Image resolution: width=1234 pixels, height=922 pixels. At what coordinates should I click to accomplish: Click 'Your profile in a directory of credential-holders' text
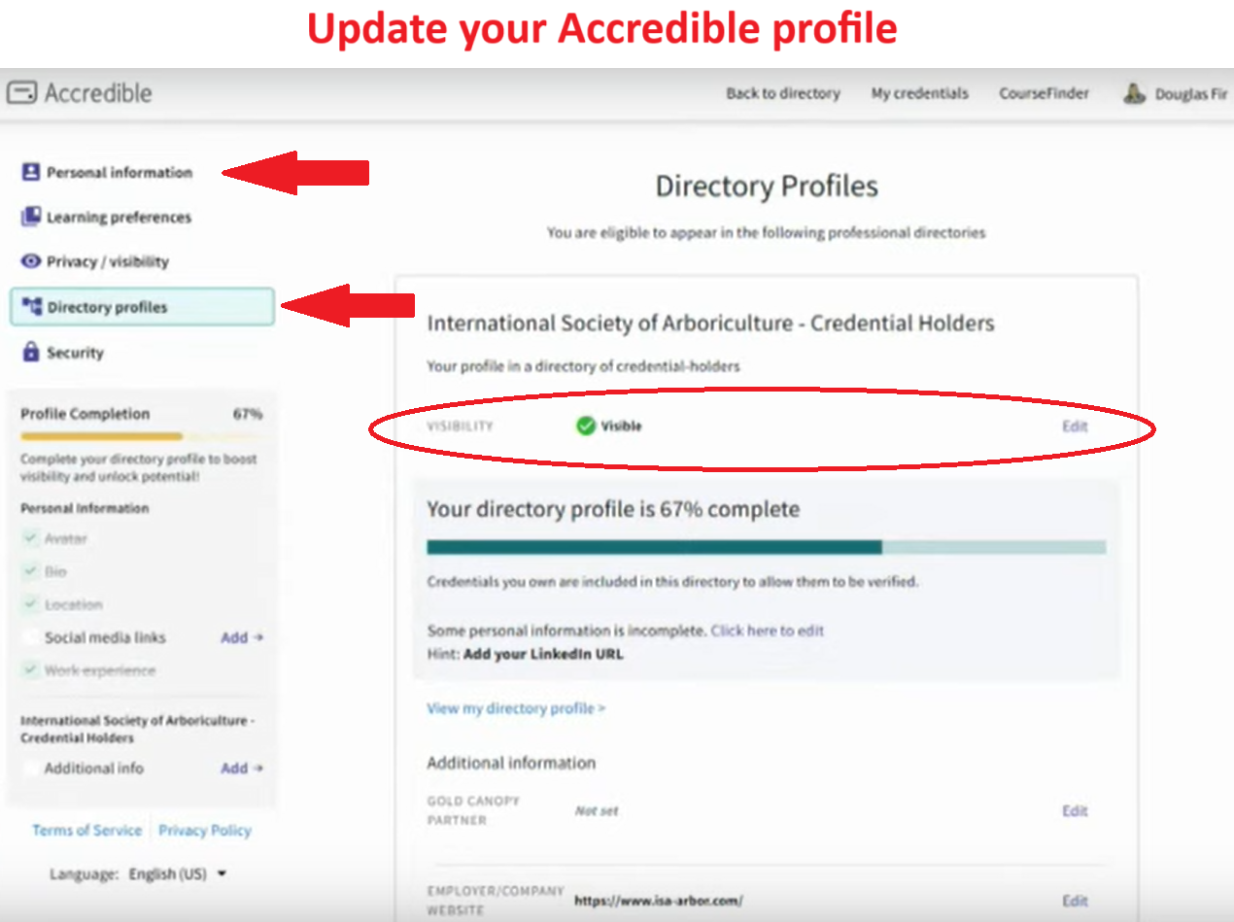[x=583, y=366]
